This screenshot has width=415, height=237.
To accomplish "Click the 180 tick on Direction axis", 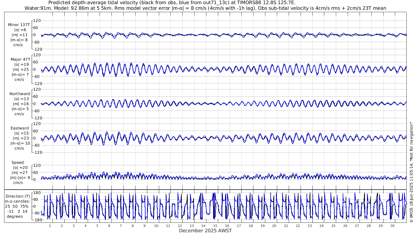I will click(36, 193).
